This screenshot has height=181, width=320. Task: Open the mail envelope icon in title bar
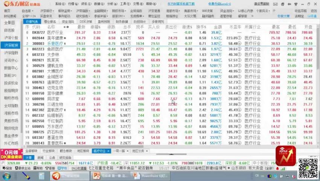pyautogui.click(x=275, y=4)
